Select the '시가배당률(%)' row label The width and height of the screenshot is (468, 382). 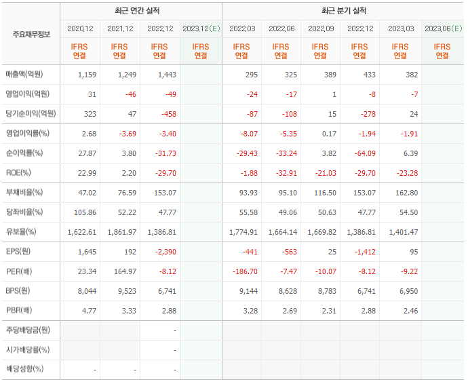[27, 350]
